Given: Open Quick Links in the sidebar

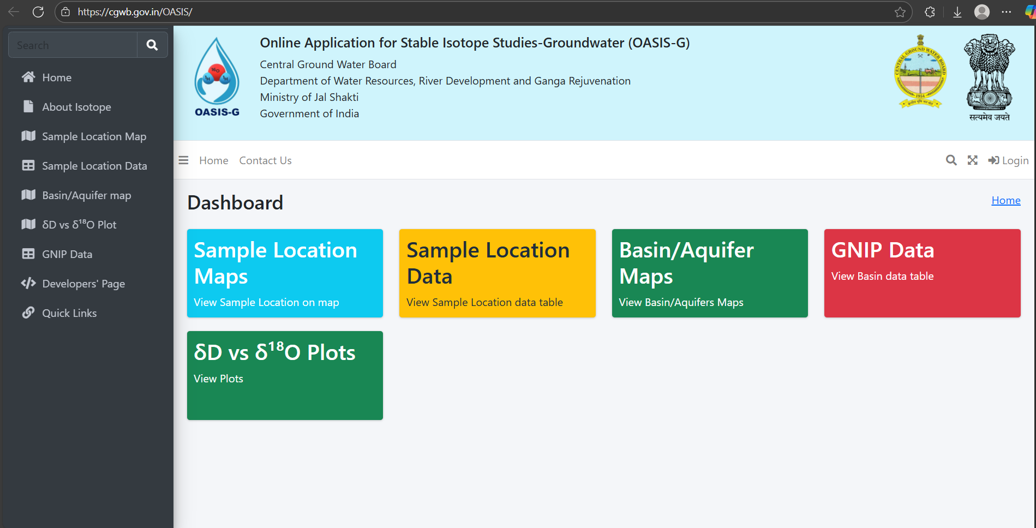Looking at the screenshot, I should pyautogui.click(x=69, y=313).
